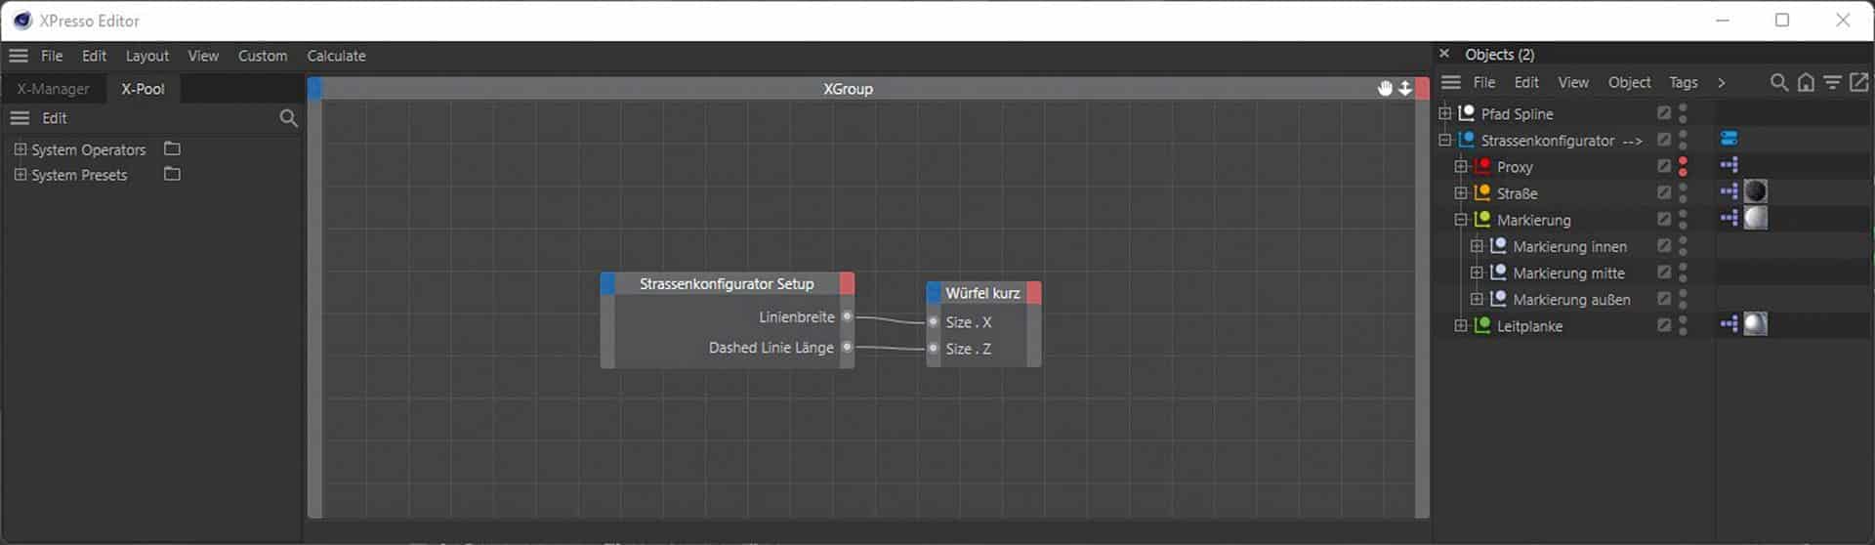Expand the Leitplanke object
The image size is (1875, 545).
pos(1461,325)
